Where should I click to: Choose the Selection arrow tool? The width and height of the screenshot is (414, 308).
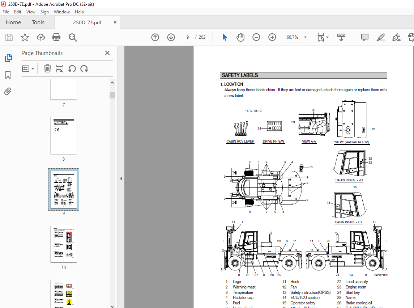tap(225, 37)
